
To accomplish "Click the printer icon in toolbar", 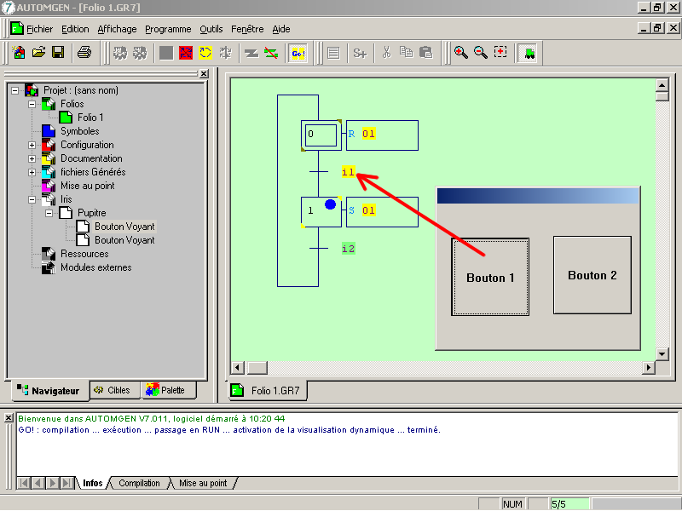I will coord(84,53).
